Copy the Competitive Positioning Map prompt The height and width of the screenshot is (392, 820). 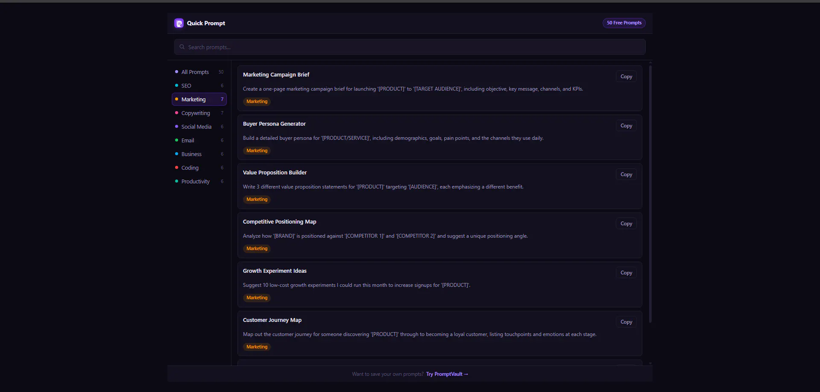(x=626, y=224)
